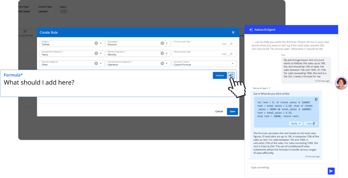Close the Create Rule dialog
The width and height of the screenshot is (348, 178).
tap(233, 32)
